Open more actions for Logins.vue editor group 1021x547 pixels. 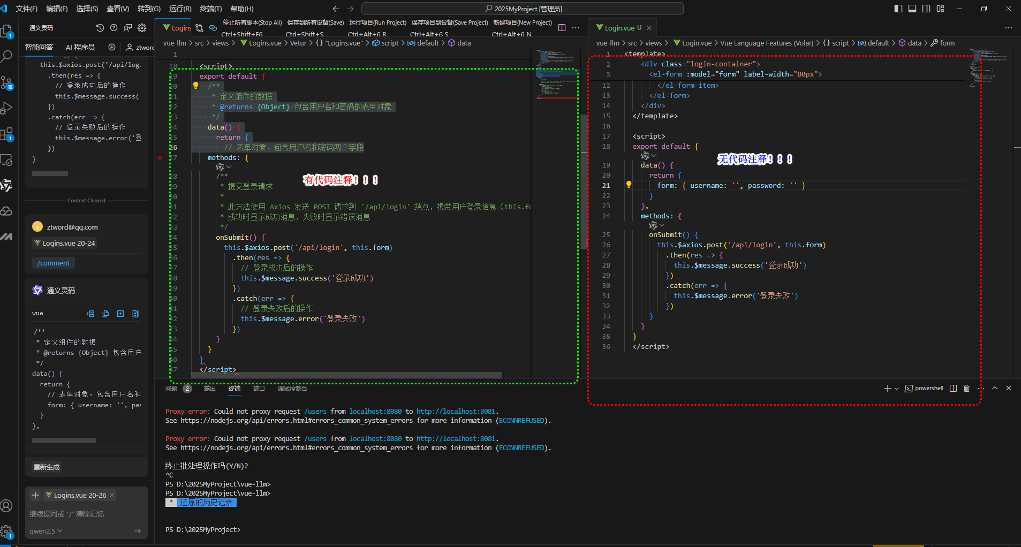point(576,28)
